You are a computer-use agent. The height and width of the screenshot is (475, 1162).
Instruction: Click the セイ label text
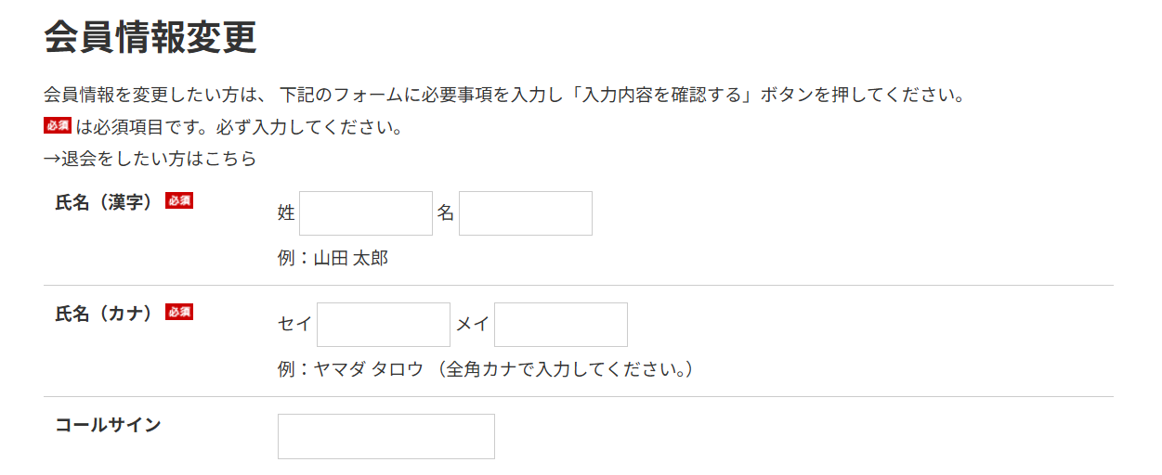point(295,325)
